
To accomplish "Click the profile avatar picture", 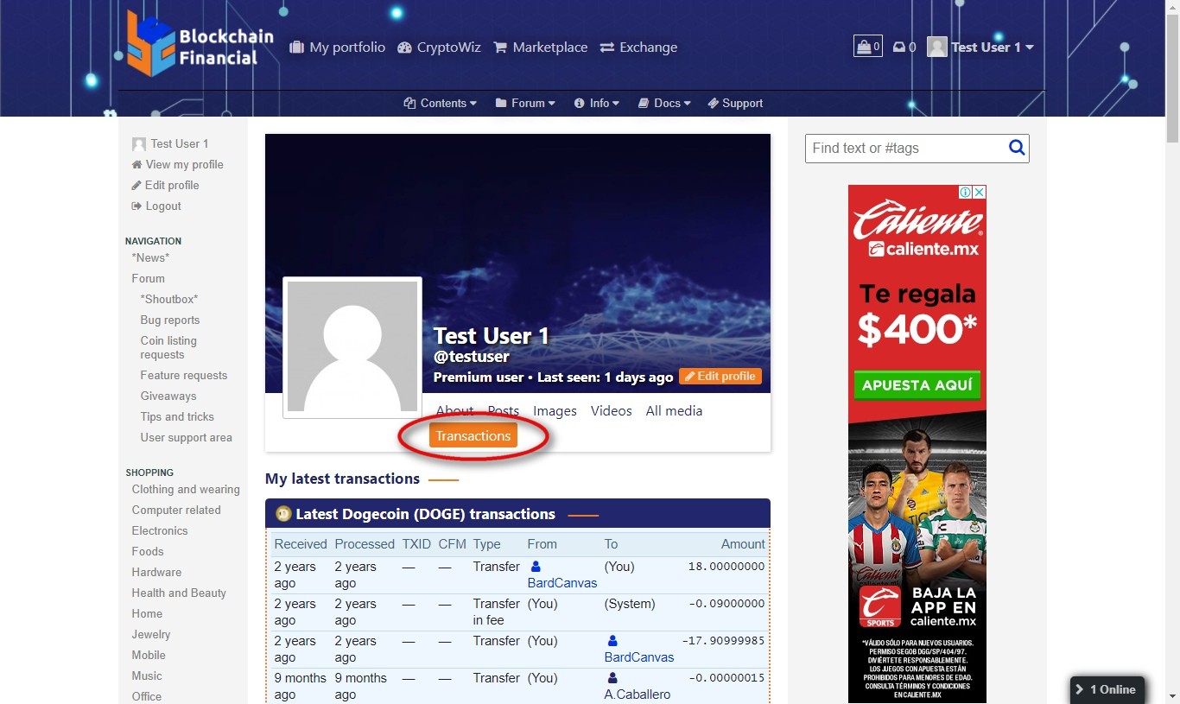I will [352, 347].
